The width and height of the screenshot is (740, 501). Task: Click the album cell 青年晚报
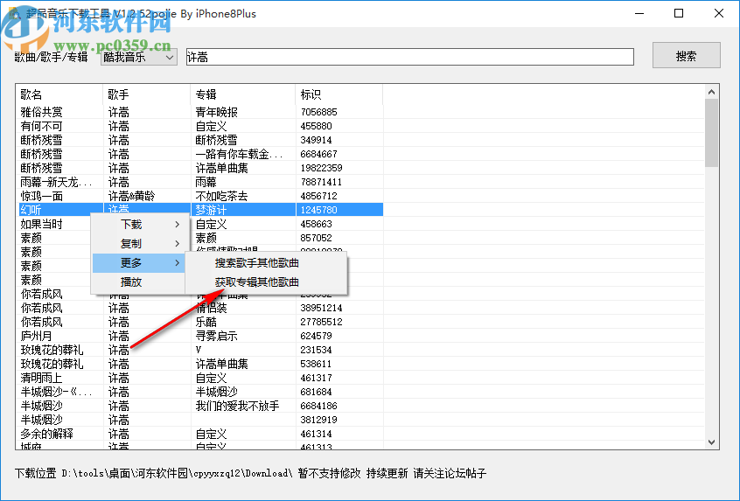pyautogui.click(x=216, y=112)
